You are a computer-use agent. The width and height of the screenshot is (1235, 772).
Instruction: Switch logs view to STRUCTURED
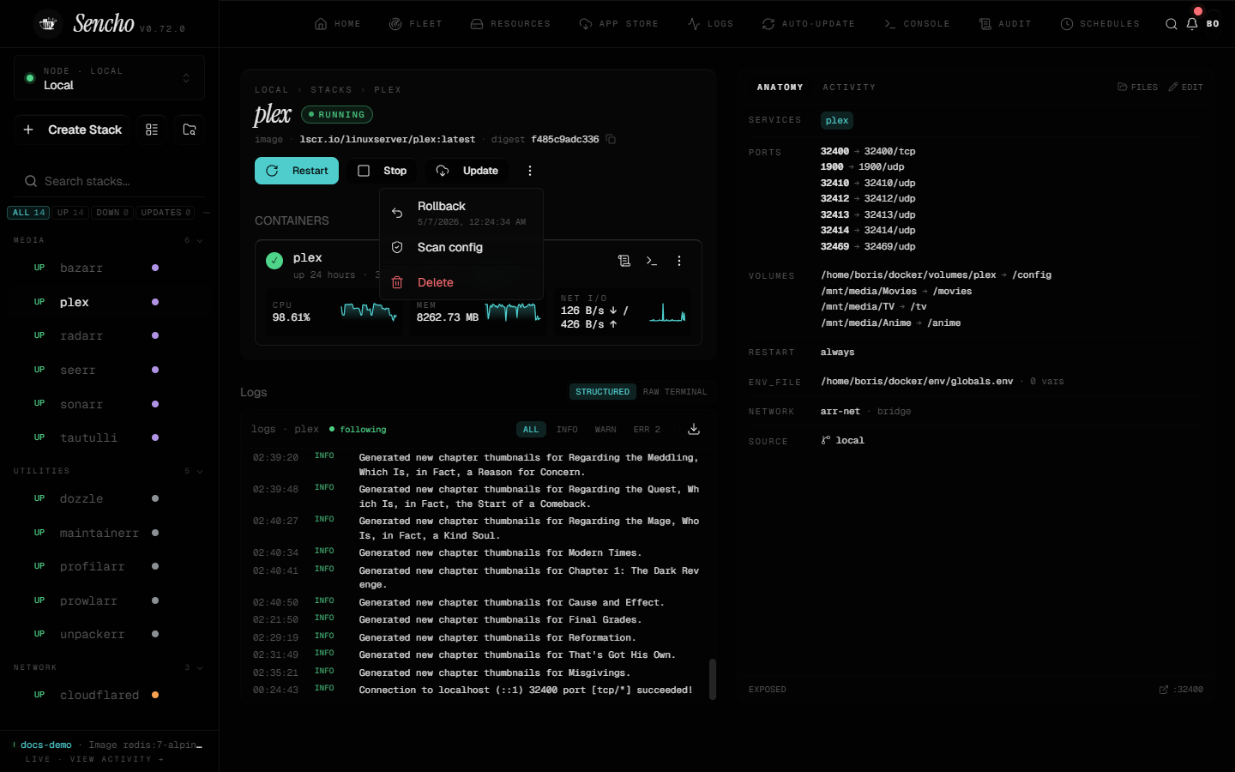(x=602, y=392)
